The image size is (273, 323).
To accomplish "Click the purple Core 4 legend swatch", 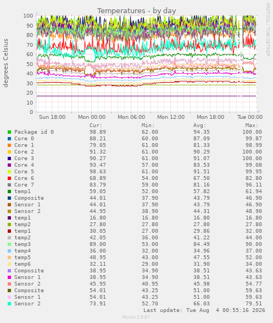I will 9,165.
